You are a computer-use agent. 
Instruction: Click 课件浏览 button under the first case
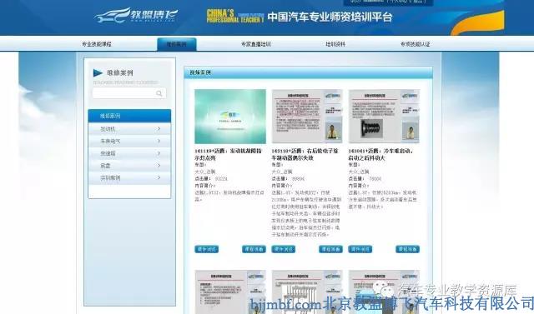click(x=206, y=249)
